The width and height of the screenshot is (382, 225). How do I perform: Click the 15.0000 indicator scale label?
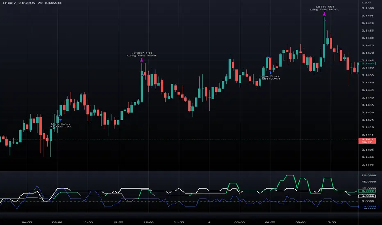[x=368, y=182]
